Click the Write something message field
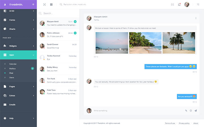The image size is (204, 127). 136,111
